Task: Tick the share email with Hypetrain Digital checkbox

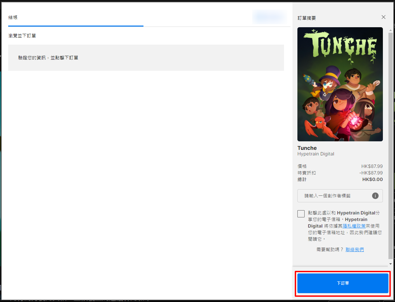Action: [301, 214]
